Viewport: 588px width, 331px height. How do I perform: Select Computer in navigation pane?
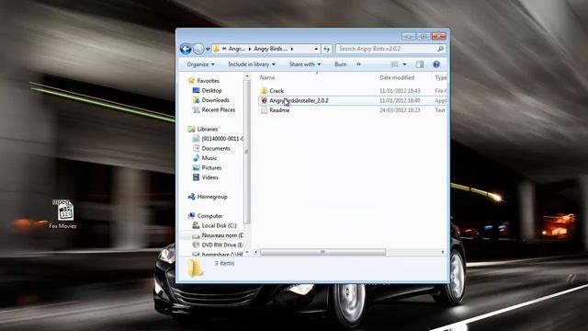point(209,216)
